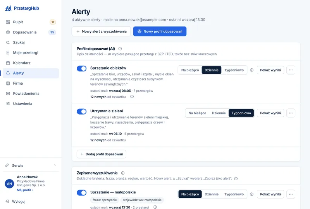Click info icon next to 2 przetargi
The image size is (310, 209).
[x=155, y=207]
